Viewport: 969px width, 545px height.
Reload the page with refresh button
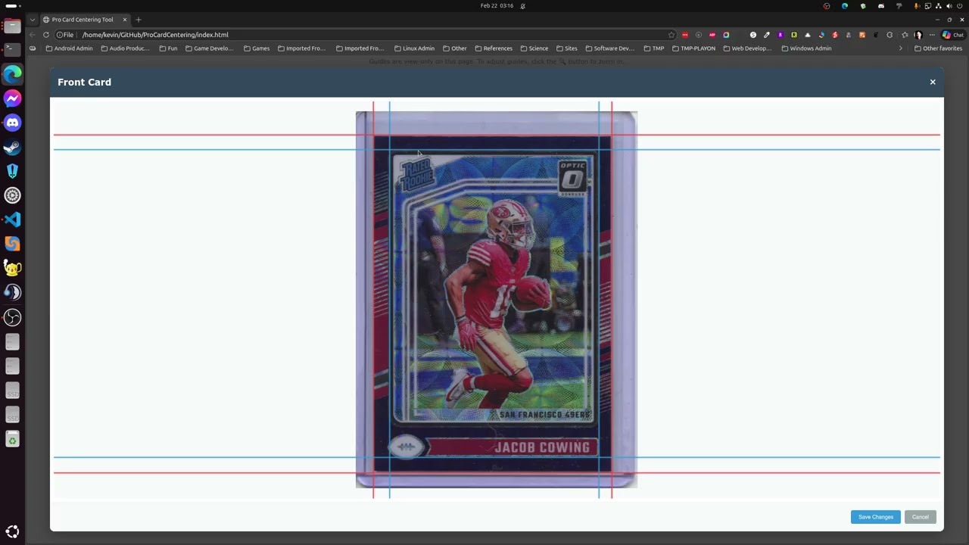46,35
